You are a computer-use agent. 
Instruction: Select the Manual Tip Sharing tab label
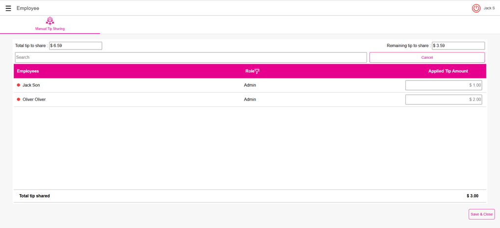tap(50, 29)
